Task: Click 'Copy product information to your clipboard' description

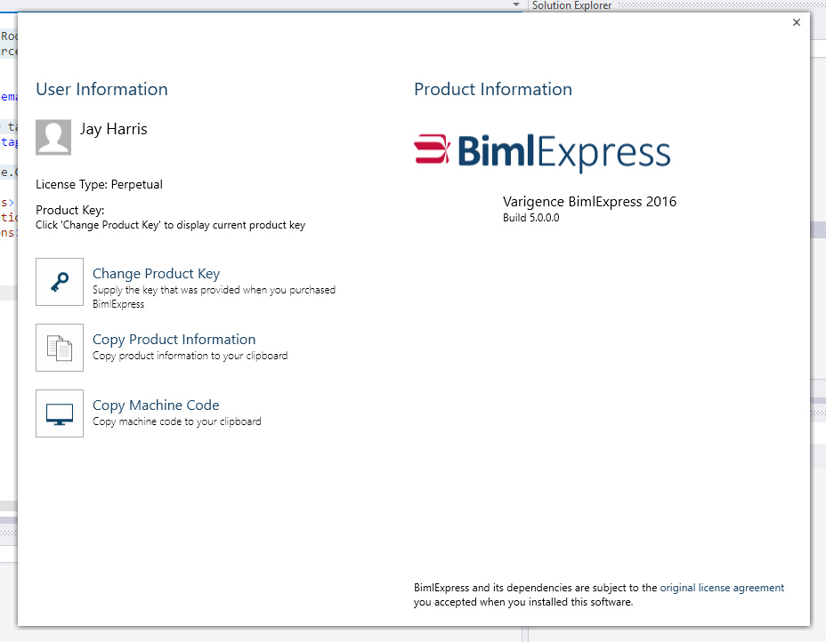Action: tap(190, 356)
